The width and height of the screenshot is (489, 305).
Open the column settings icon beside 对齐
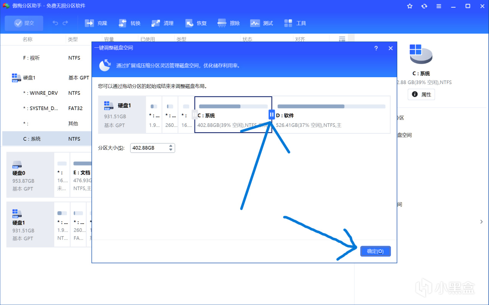pyautogui.click(x=342, y=39)
